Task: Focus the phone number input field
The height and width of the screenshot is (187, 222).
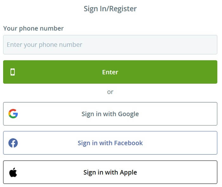Action: pos(110,45)
